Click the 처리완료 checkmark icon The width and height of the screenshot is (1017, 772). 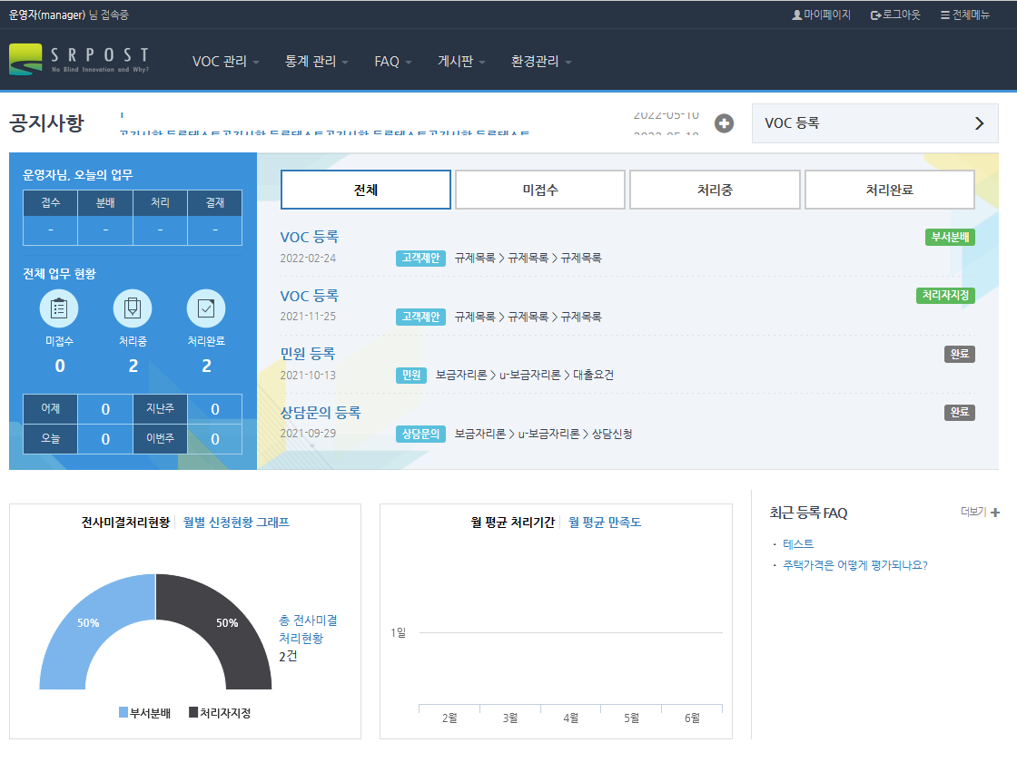pyautogui.click(x=206, y=309)
